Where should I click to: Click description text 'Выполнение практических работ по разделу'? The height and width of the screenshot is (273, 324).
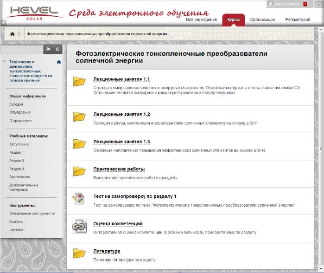[135, 178]
